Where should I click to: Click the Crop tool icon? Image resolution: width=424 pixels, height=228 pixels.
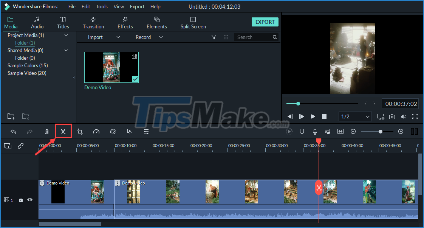[79, 131]
